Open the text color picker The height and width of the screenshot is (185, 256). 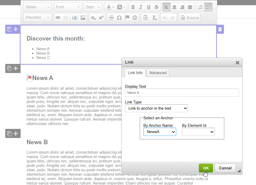click(110, 7)
